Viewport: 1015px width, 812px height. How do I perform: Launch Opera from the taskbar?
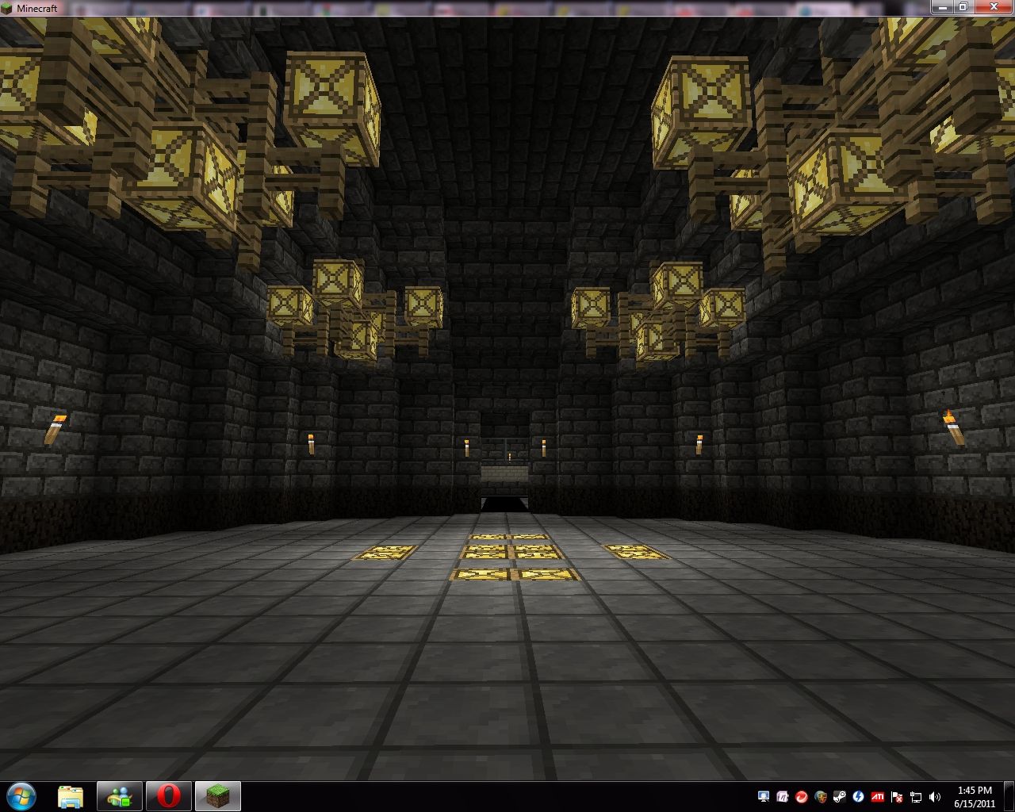coord(168,795)
